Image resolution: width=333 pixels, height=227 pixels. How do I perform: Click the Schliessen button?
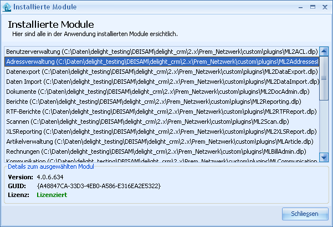point(305,214)
